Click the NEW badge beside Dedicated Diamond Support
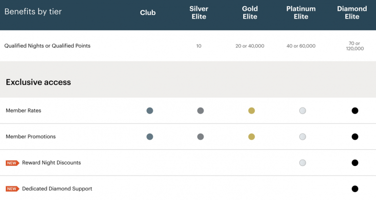The width and height of the screenshot is (376, 200). coord(12,189)
